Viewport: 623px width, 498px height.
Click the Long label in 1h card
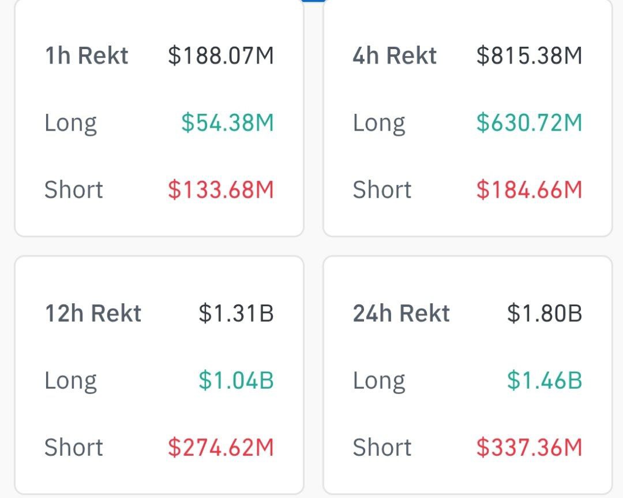click(70, 123)
